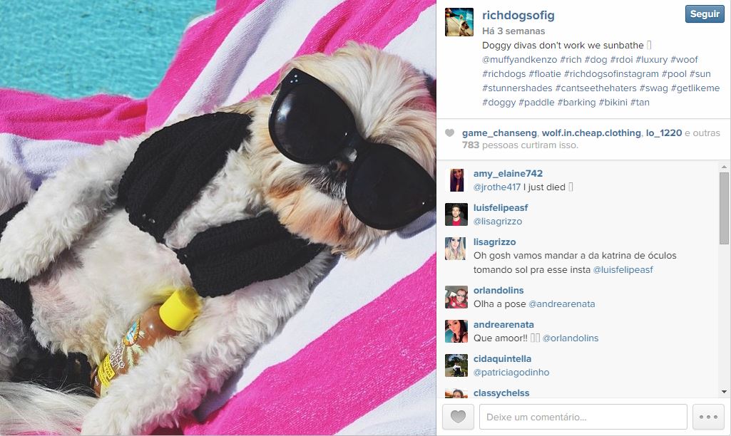Open the #richdogsofinstagram hashtag
The width and height of the screenshot is (731, 436).
611,73
